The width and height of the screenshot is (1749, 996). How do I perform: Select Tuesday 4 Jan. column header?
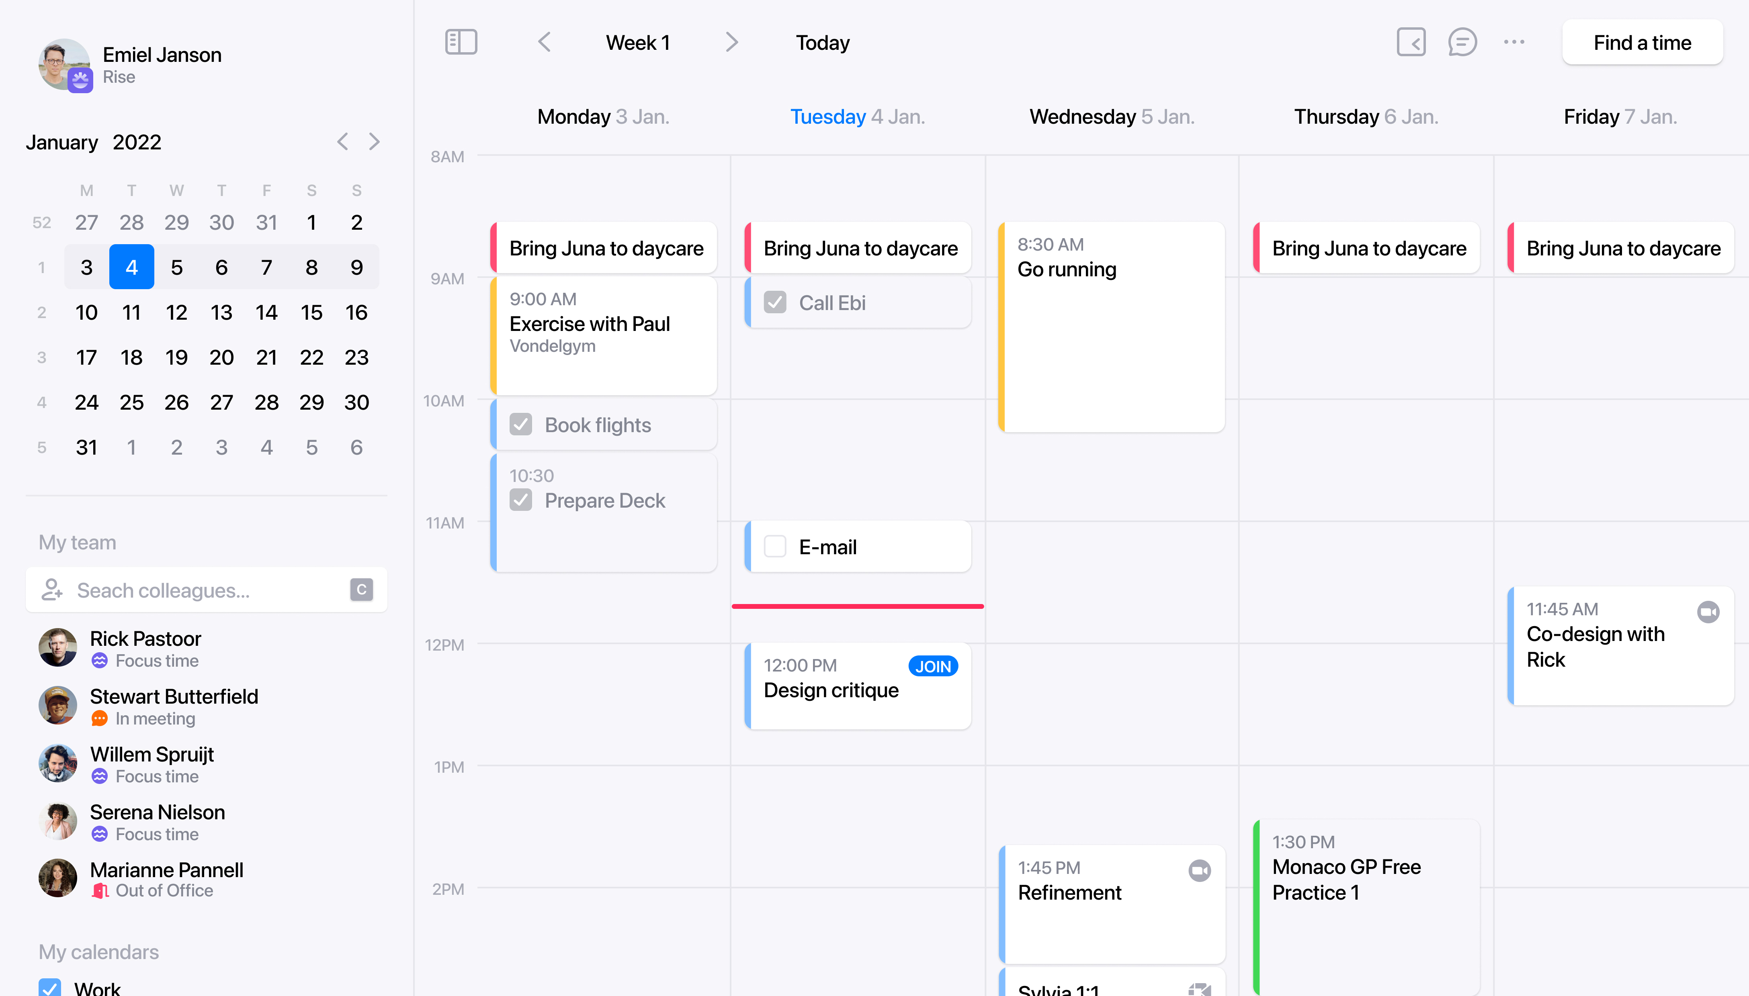(857, 117)
